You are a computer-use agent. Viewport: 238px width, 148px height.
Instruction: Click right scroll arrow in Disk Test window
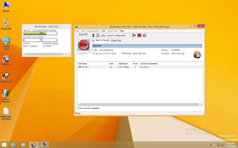66,54
